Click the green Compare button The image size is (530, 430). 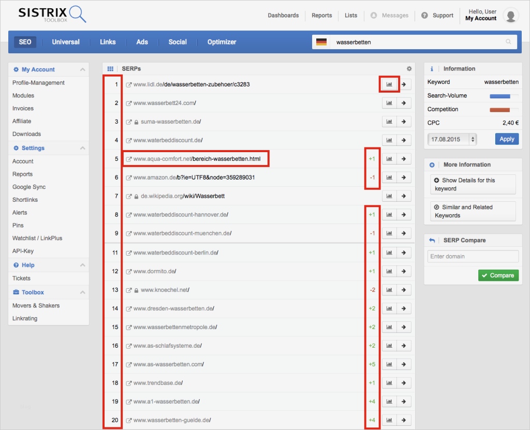tap(498, 275)
